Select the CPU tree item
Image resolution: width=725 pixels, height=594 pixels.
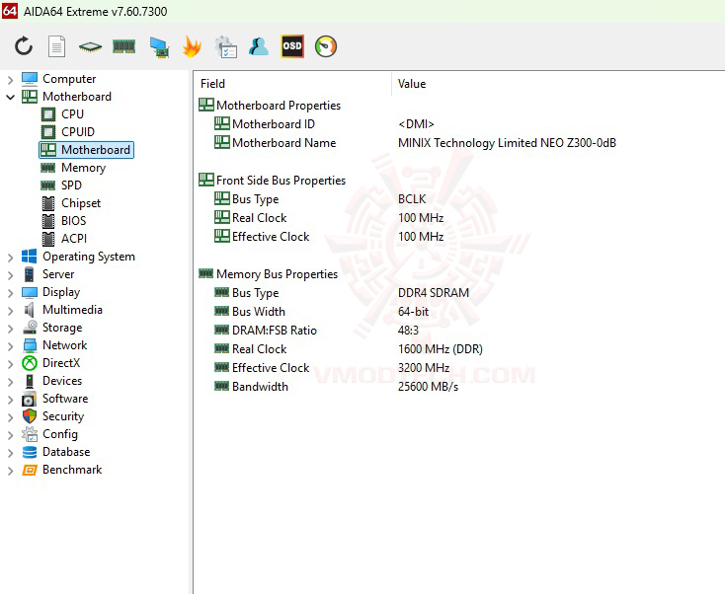coord(62,114)
